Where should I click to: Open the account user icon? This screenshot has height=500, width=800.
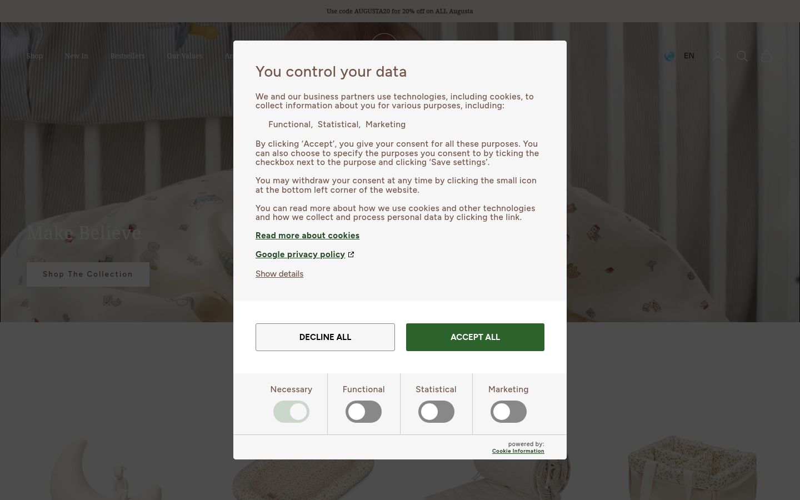point(718,56)
